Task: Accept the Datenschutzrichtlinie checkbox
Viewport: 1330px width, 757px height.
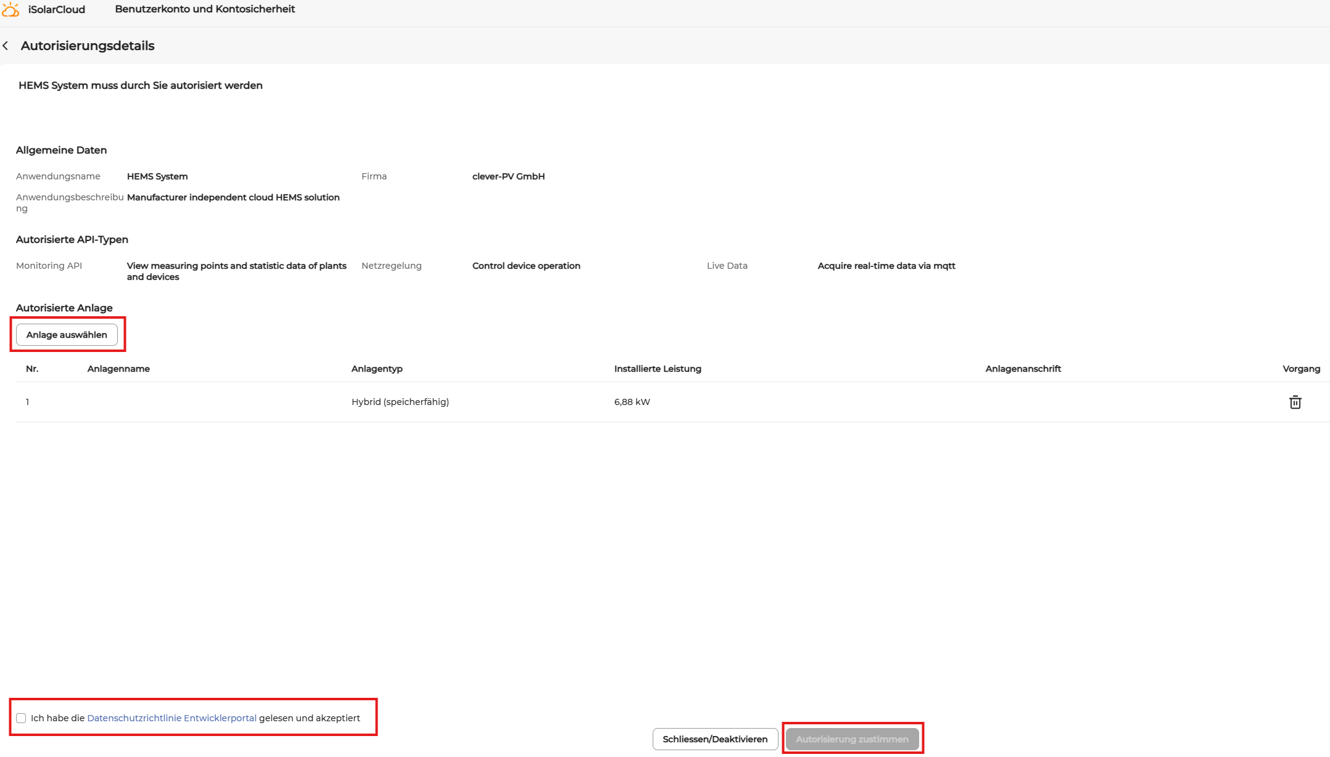Action: click(x=20, y=718)
